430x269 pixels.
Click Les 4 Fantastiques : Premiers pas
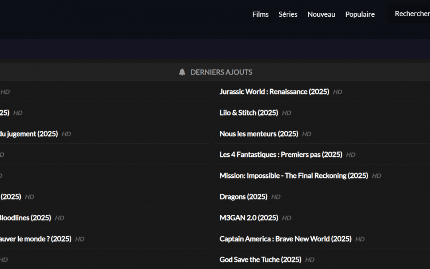281,155
